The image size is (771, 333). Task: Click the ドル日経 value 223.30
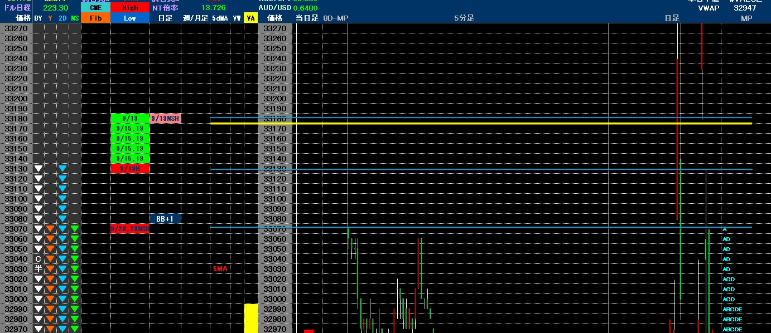coord(56,8)
